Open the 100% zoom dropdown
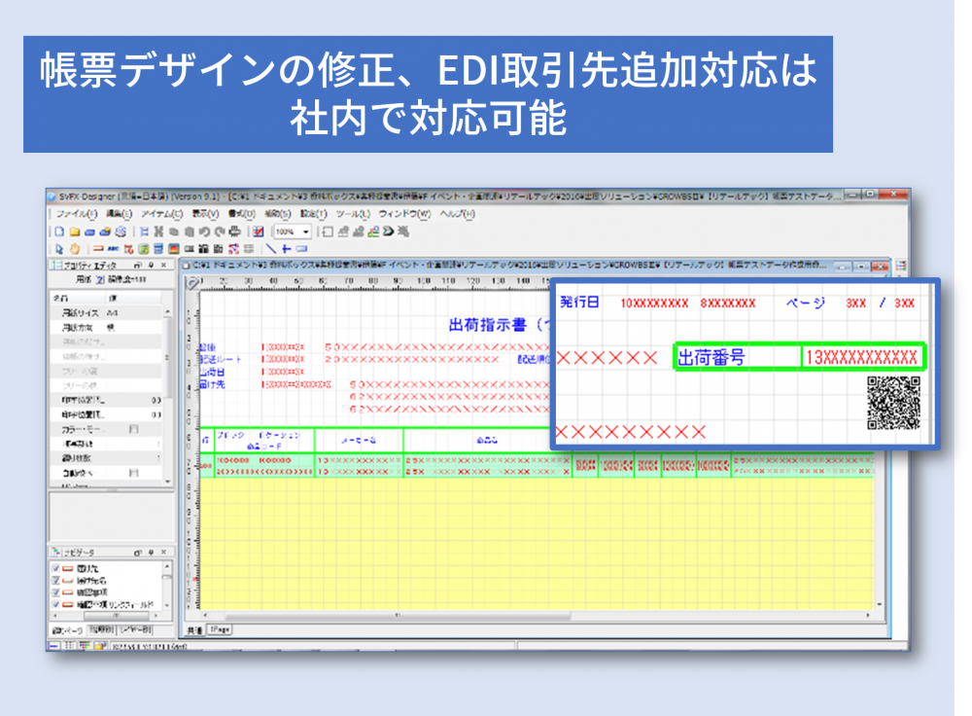This screenshot has height=716, width=972. pos(305,233)
